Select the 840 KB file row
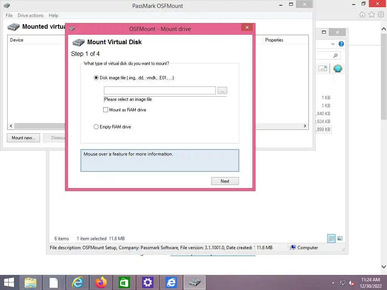 coord(324,113)
